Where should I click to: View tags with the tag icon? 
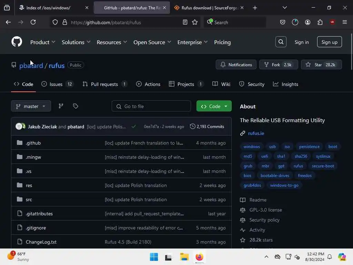click(x=75, y=106)
